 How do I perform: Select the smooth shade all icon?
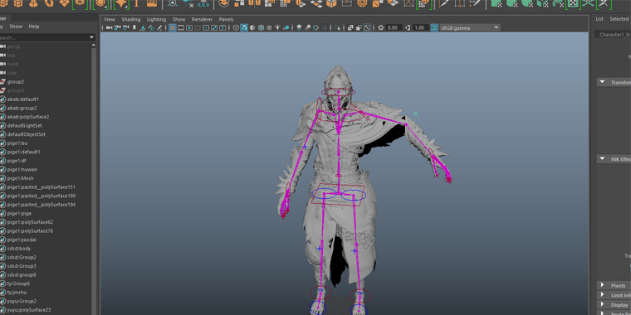coord(244,27)
